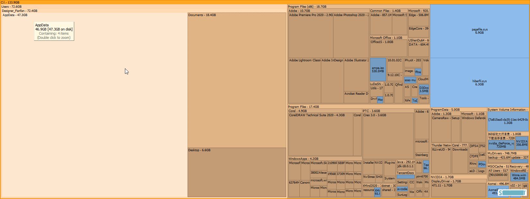Select the Qfind block

point(399,92)
